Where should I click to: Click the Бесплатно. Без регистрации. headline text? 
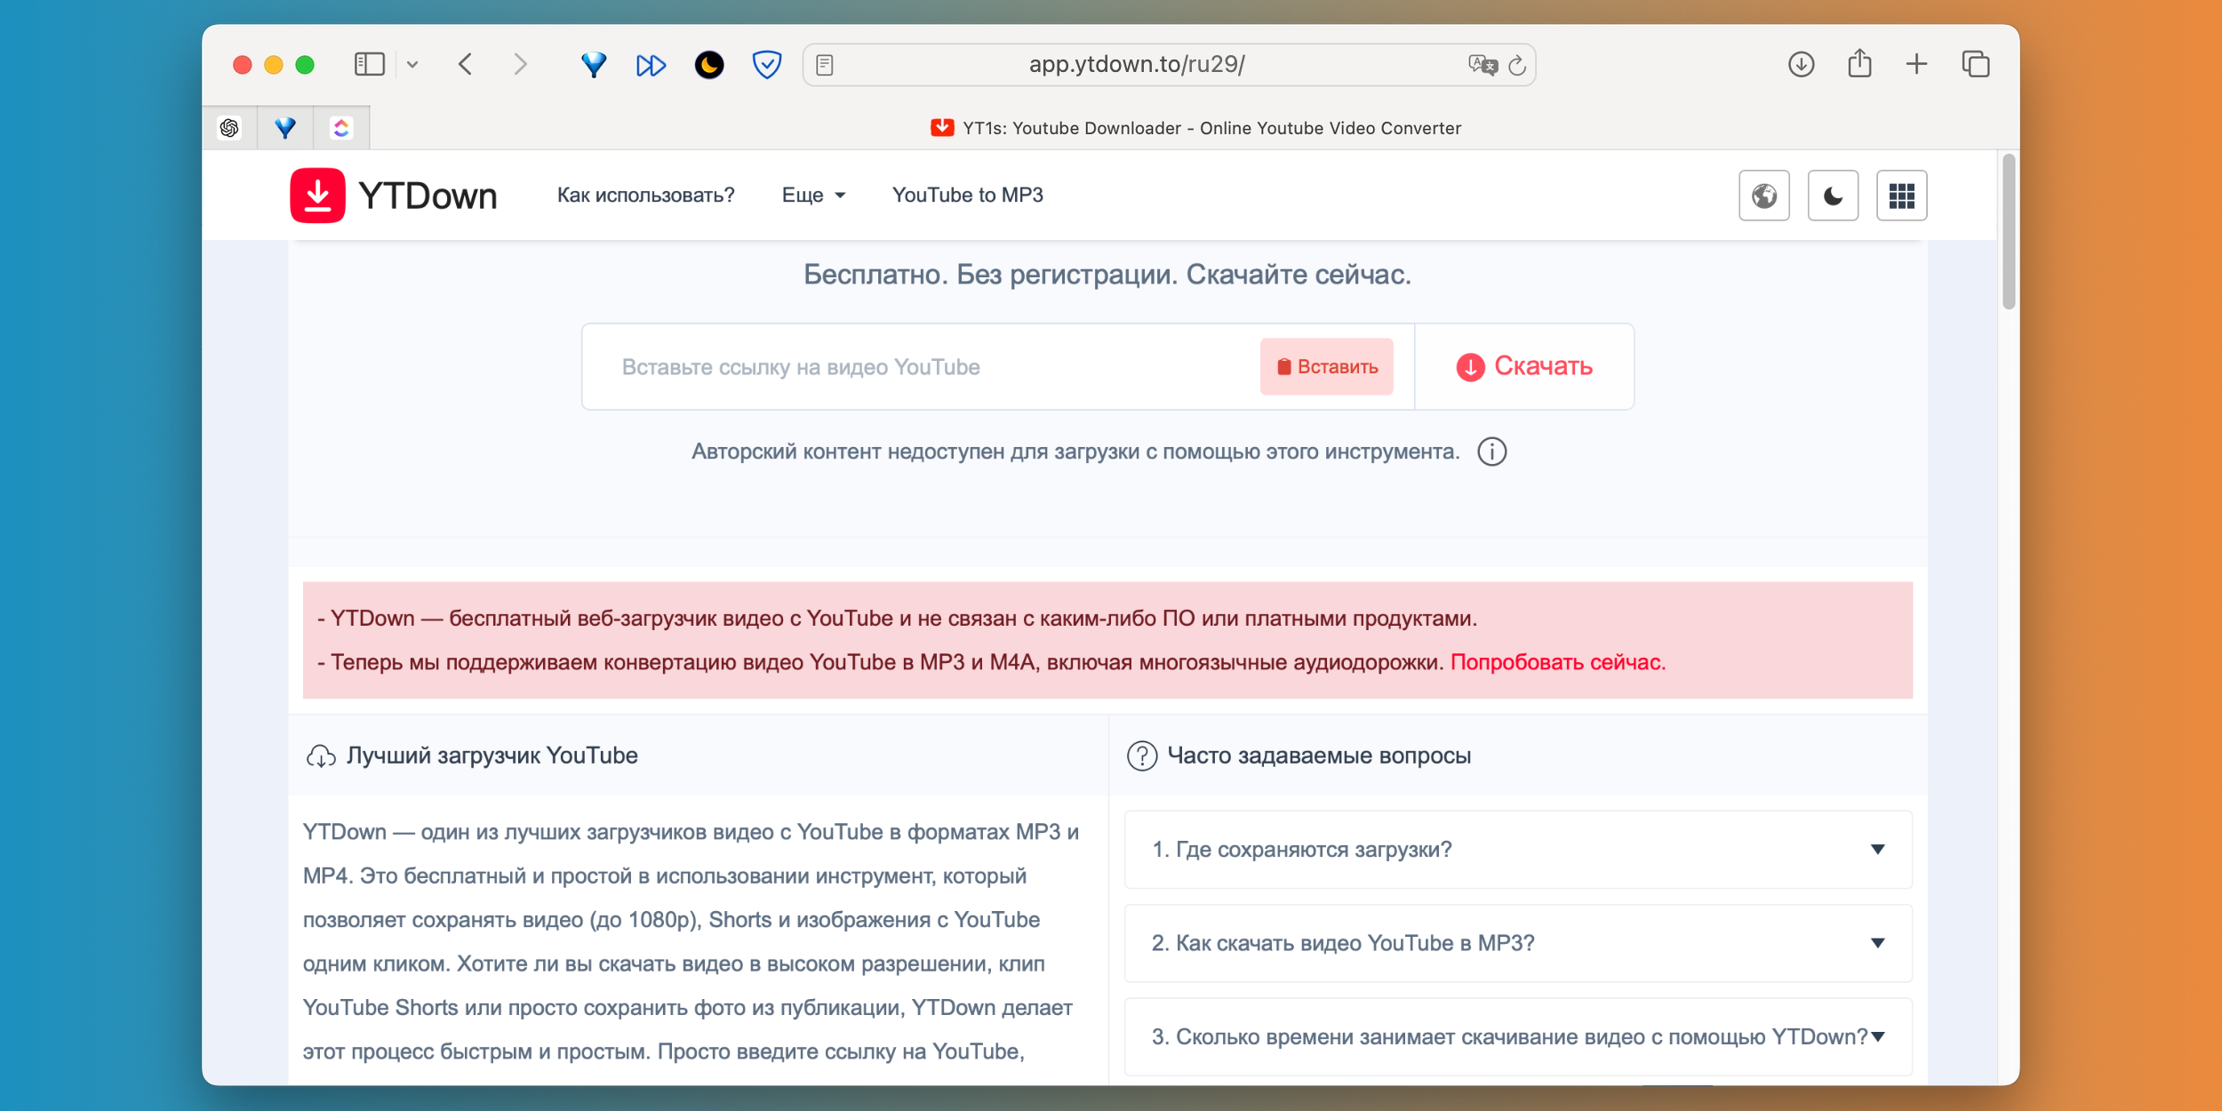[1107, 275]
